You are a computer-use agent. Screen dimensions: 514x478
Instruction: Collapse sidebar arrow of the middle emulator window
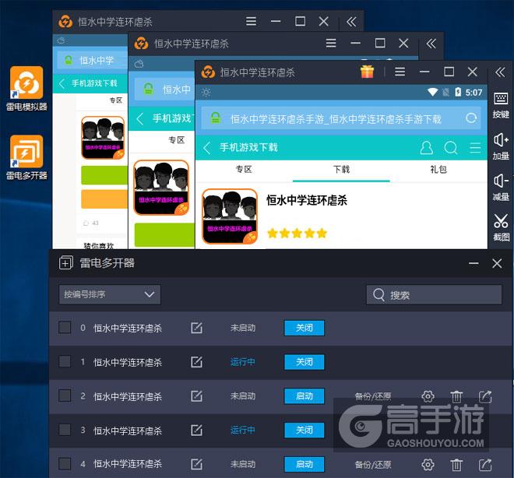tap(431, 44)
